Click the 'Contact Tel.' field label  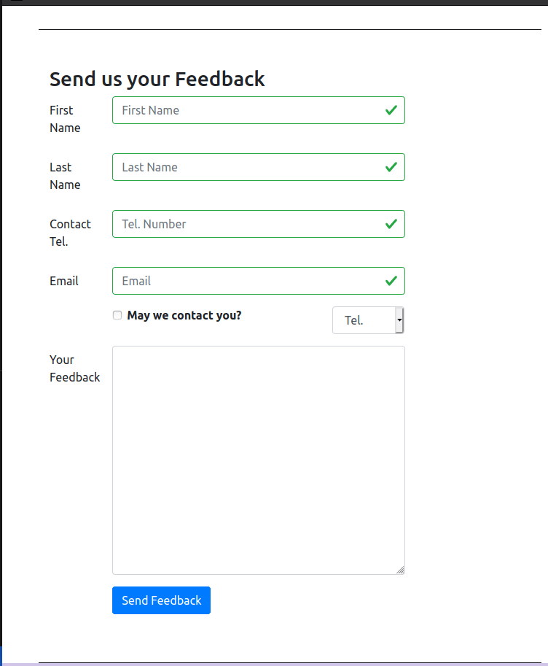pos(70,233)
